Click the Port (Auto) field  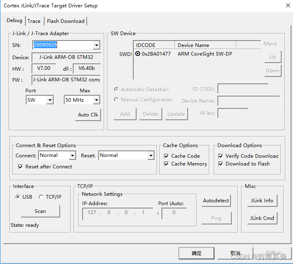[x=174, y=214]
